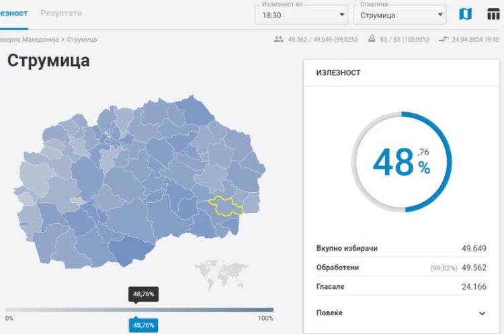Viewport: 504px width, 334px height.
Task: Expand the Повеќе section chevron
Action: (482, 313)
